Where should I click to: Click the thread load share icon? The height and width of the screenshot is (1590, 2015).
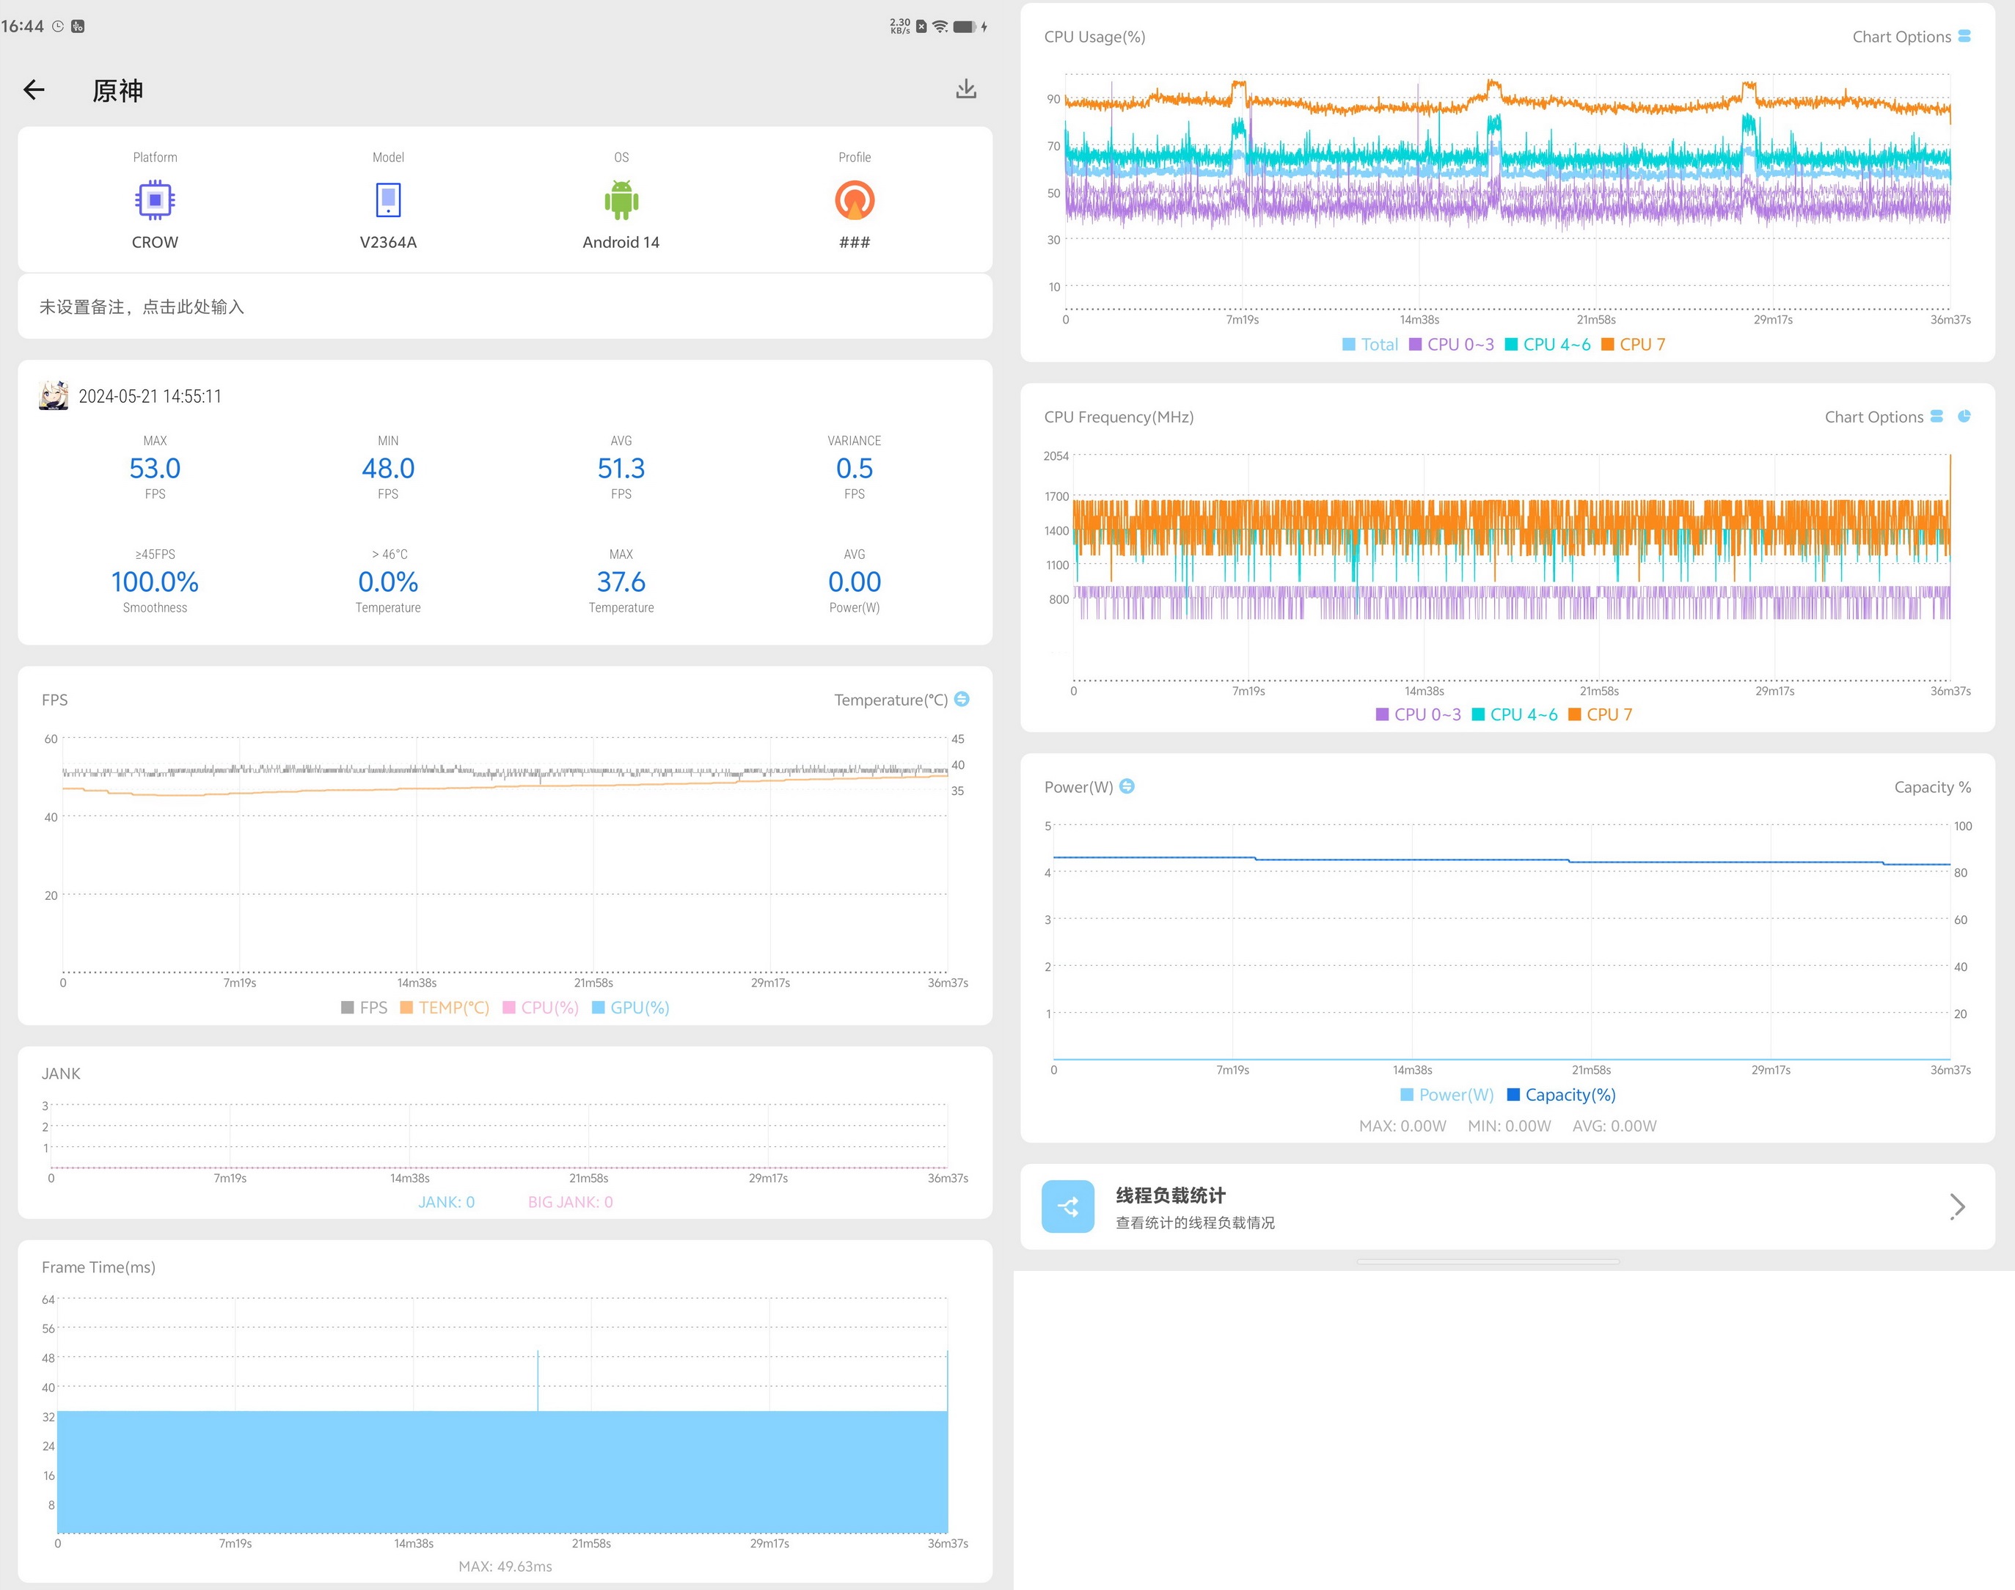1068,1206
